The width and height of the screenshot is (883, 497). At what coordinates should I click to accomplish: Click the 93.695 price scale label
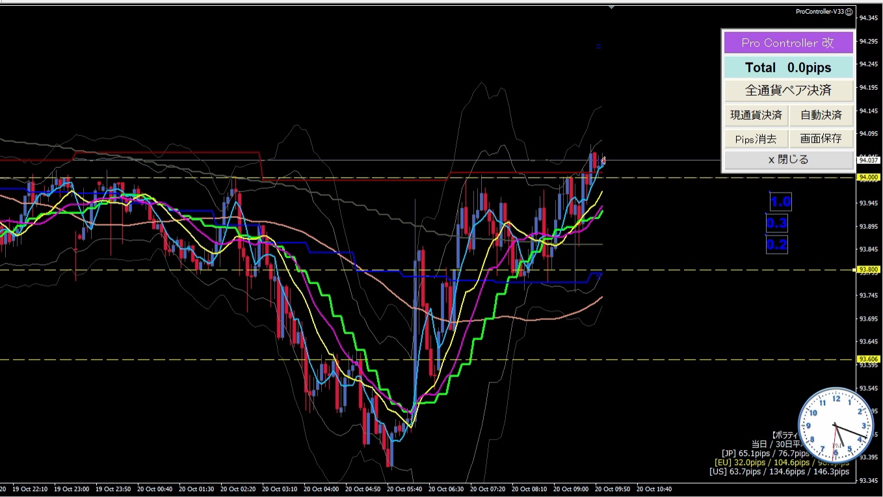pyautogui.click(x=869, y=319)
